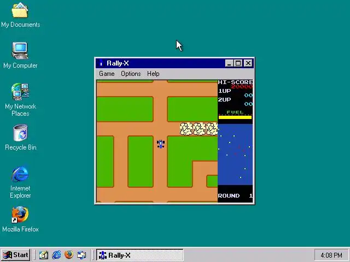Viewport: 350px width, 262px height.
Task: Click the ROUND indicator text
Action: pyautogui.click(x=235, y=195)
